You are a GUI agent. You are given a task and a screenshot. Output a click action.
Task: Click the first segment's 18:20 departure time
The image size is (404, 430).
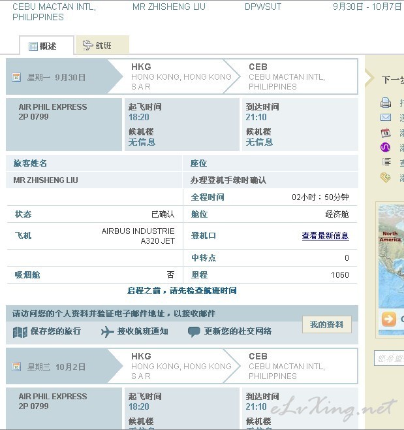pyautogui.click(x=139, y=117)
